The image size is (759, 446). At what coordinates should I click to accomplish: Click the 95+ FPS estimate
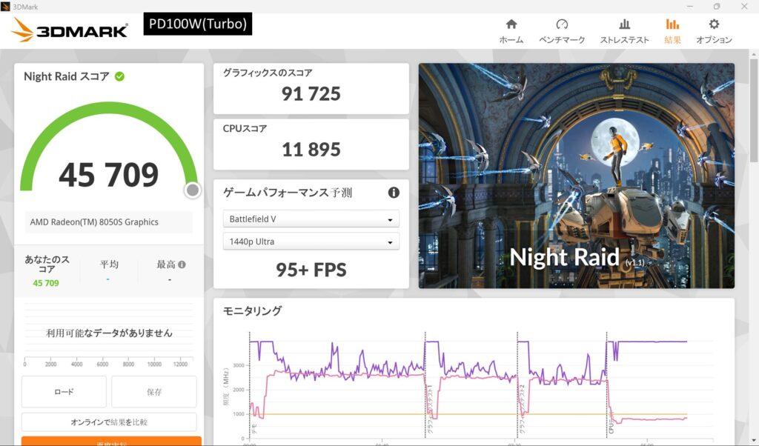click(311, 270)
